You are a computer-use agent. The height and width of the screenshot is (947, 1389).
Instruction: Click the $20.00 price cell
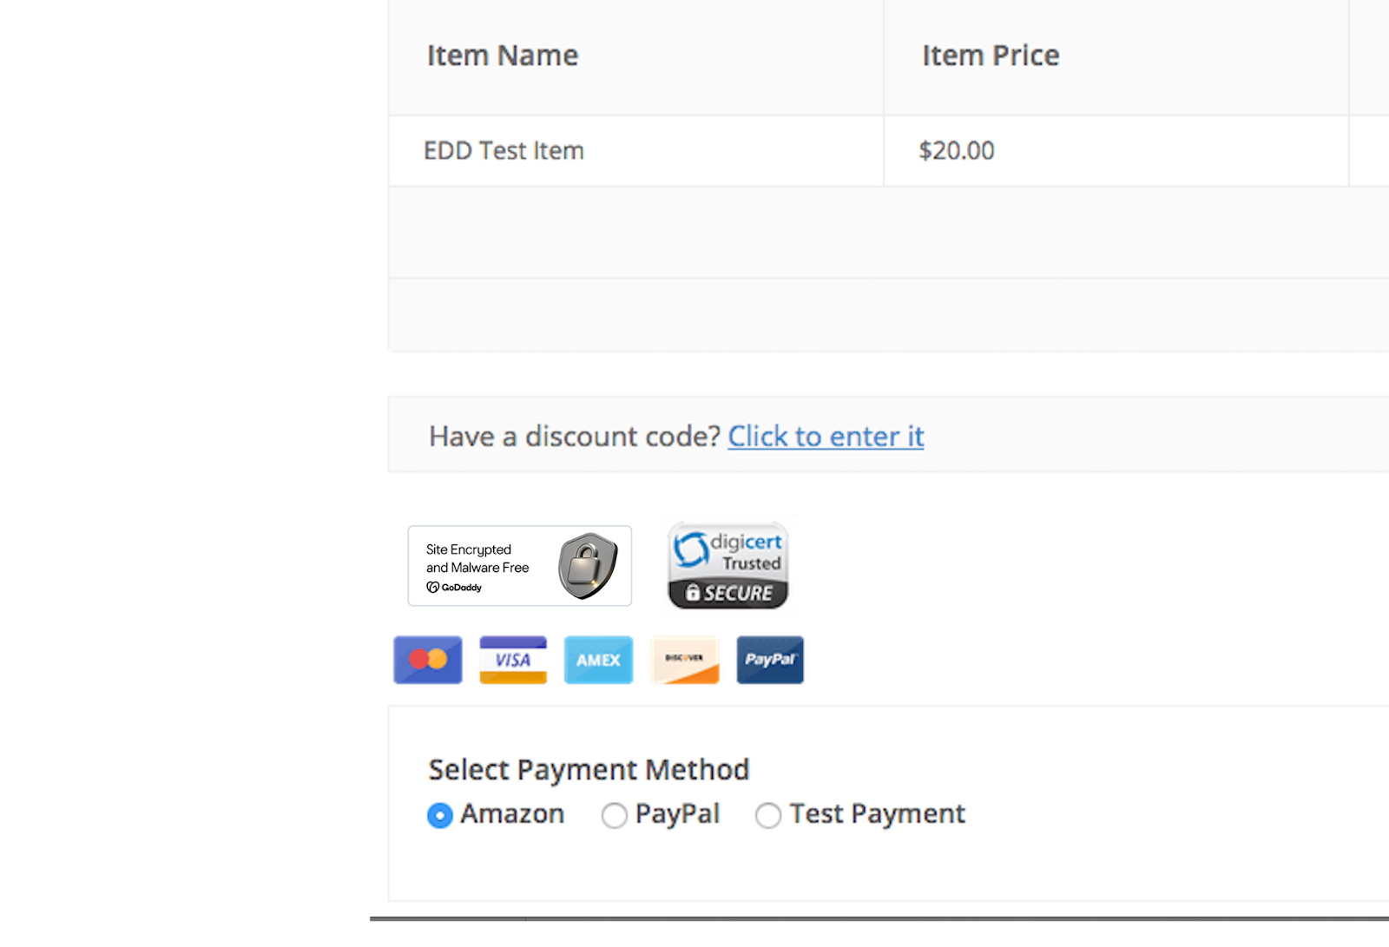pyautogui.click(x=955, y=150)
